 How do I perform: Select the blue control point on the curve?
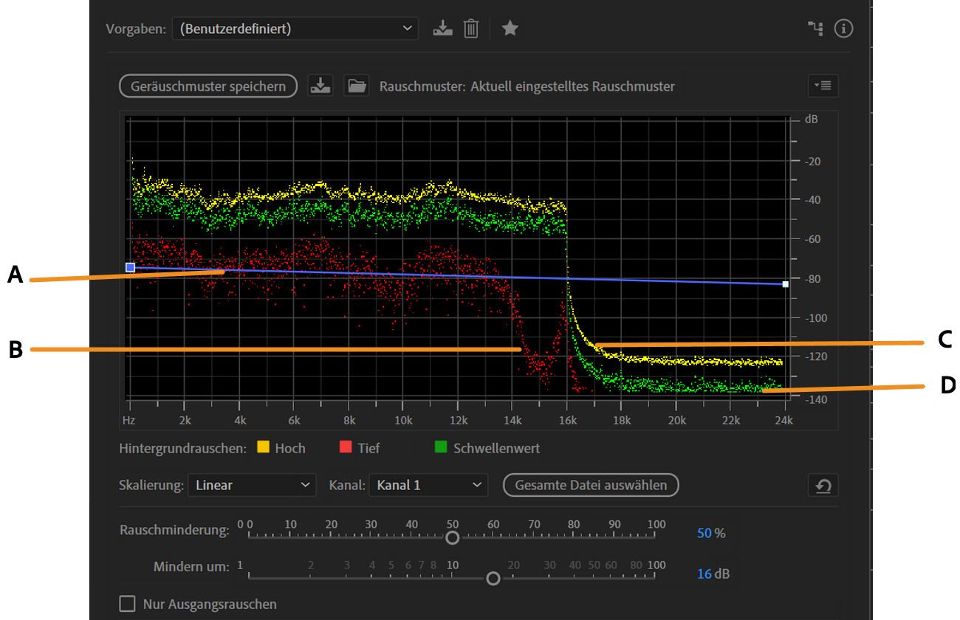click(131, 267)
